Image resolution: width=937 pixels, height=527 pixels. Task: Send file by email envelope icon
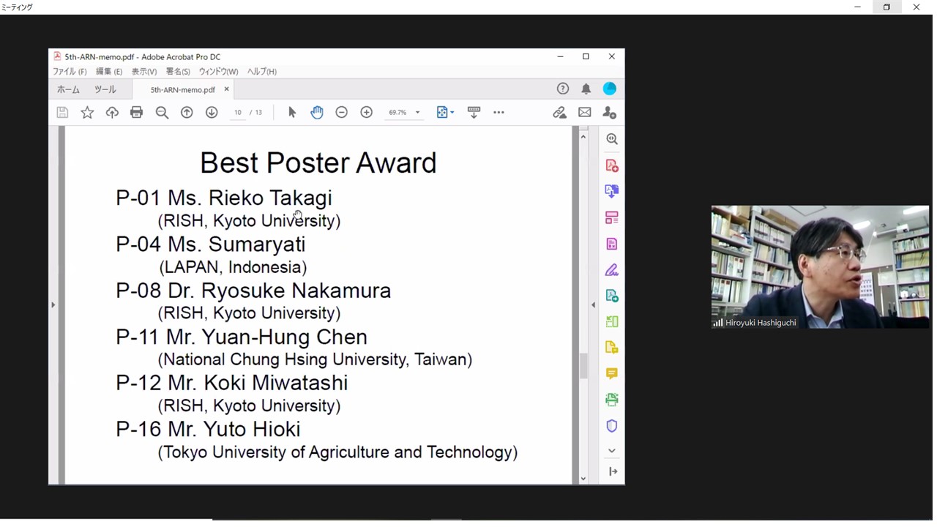(584, 113)
